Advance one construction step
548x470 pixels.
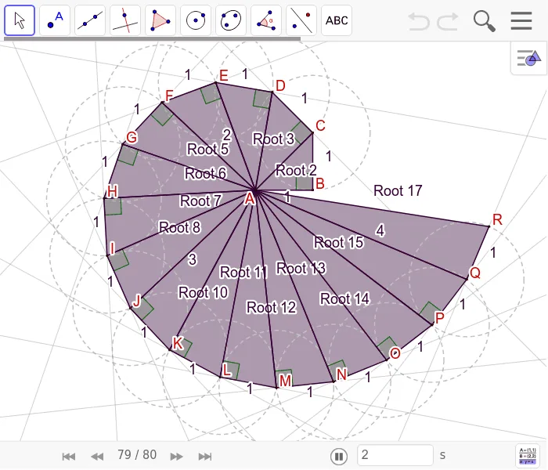click(x=176, y=457)
